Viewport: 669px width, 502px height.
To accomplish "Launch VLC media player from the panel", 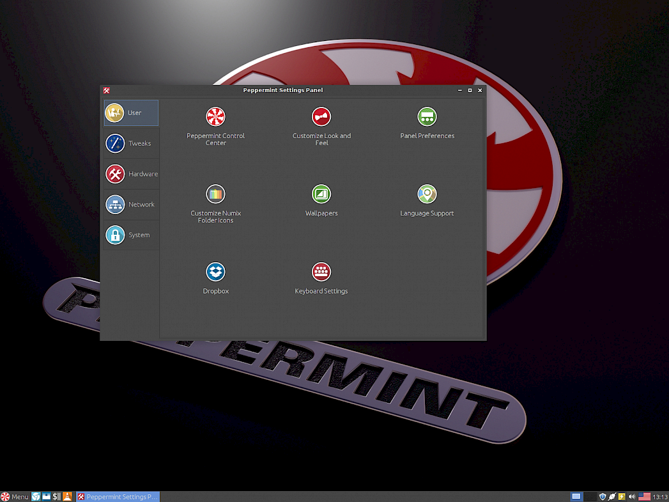I will tap(68, 496).
